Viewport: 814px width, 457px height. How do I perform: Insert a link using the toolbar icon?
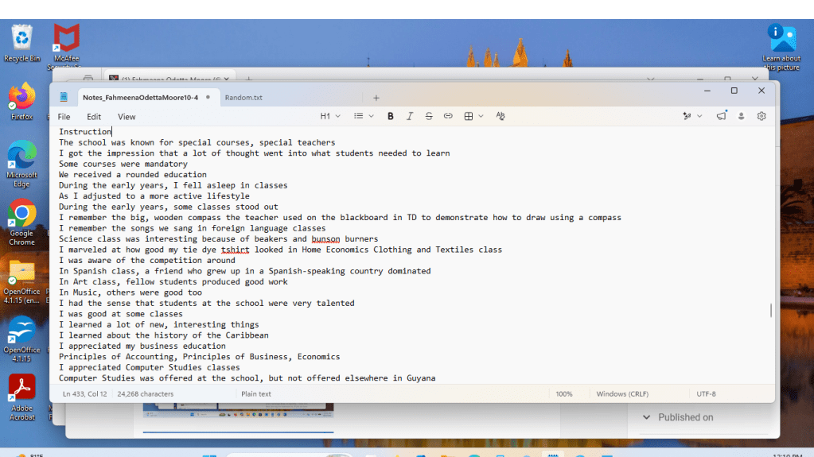448,116
